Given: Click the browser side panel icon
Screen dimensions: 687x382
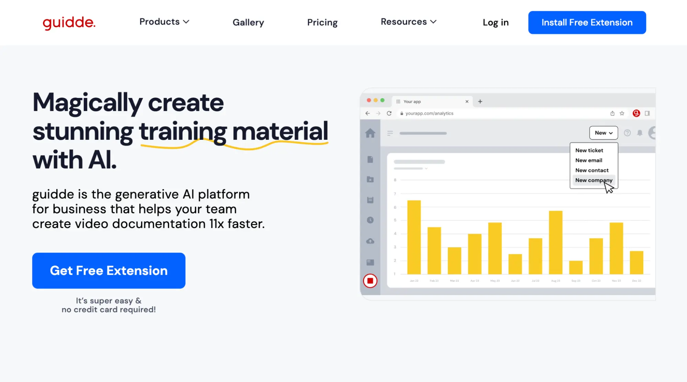Looking at the screenshot, I should click(647, 113).
